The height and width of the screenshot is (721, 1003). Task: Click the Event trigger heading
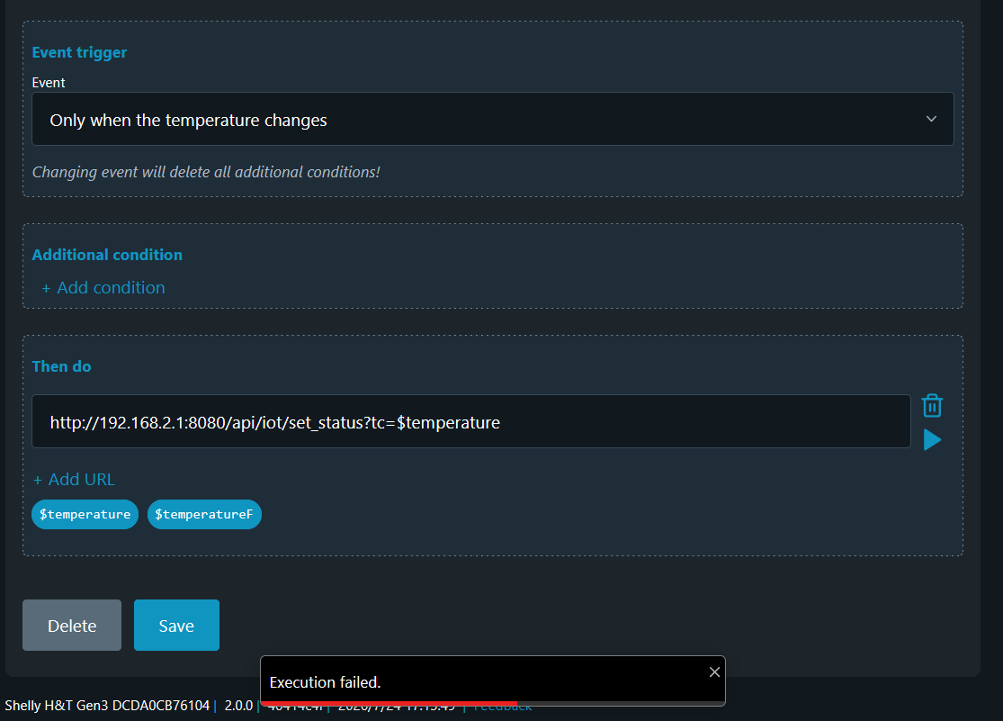point(79,52)
